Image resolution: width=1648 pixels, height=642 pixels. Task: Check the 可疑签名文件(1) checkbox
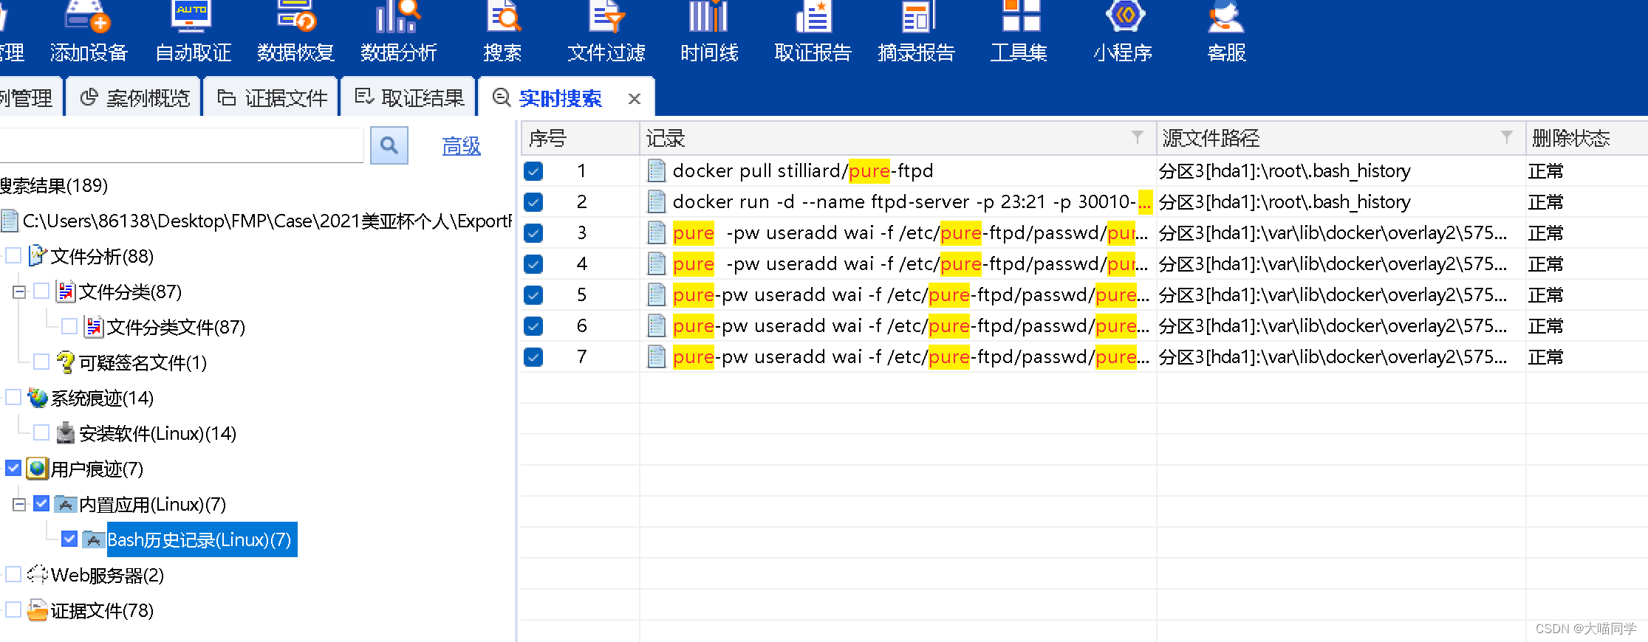click(42, 362)
